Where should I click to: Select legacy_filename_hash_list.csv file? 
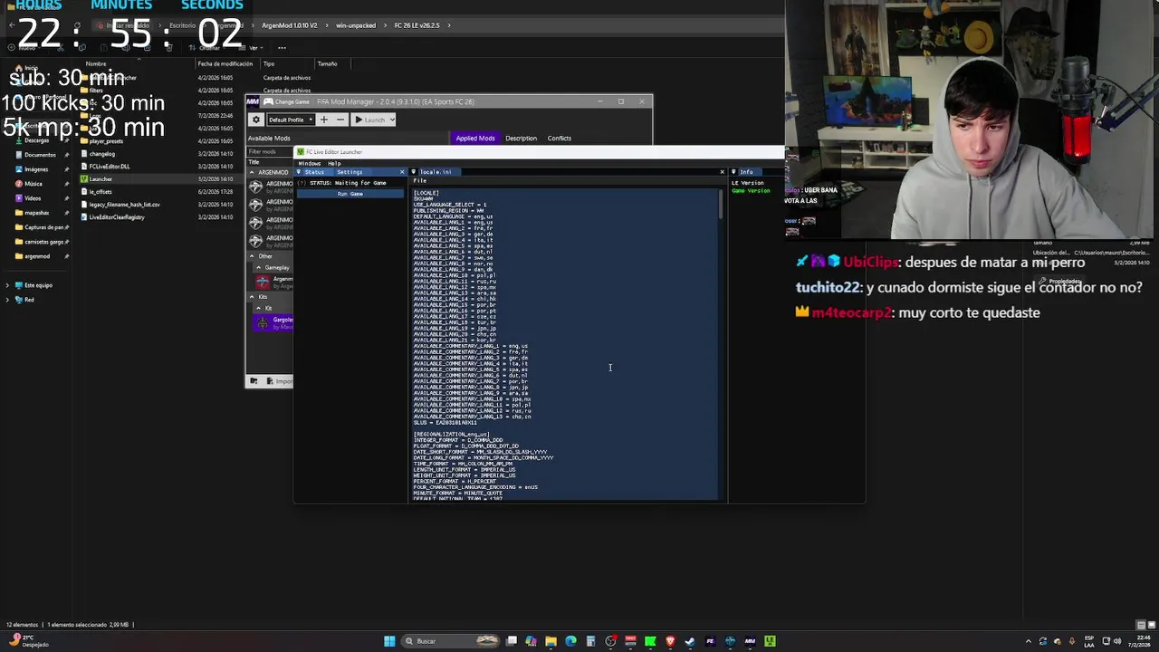(x=124, y=205)
